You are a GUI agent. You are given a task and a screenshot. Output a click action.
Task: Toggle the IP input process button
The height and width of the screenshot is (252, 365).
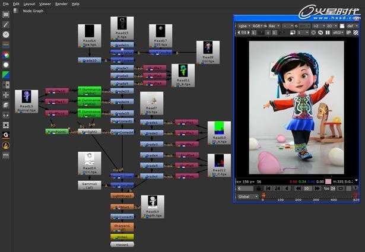(x=348, y=33)
